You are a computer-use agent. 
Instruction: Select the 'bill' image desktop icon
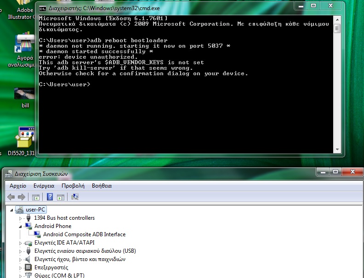coord(24,94)
